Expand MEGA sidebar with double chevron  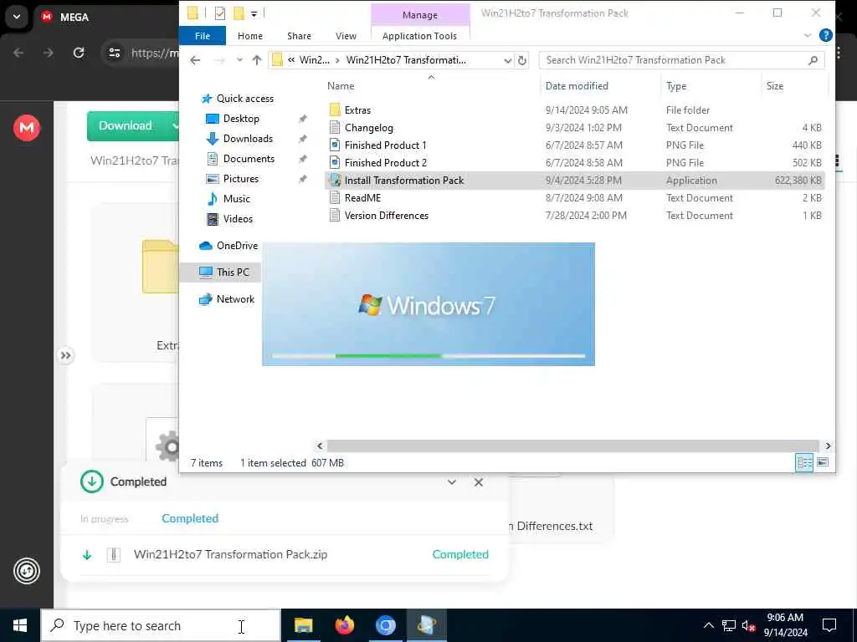pyautogui.click(x=65, y=356)
